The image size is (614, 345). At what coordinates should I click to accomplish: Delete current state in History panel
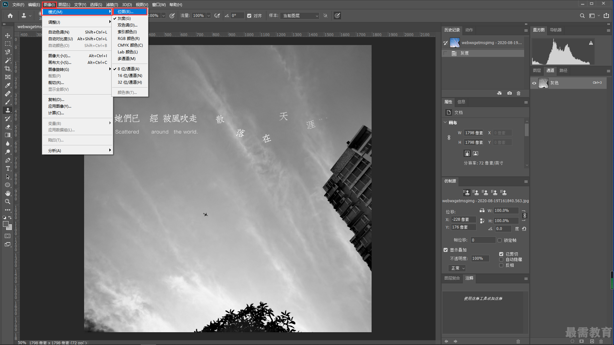(519, 93)
